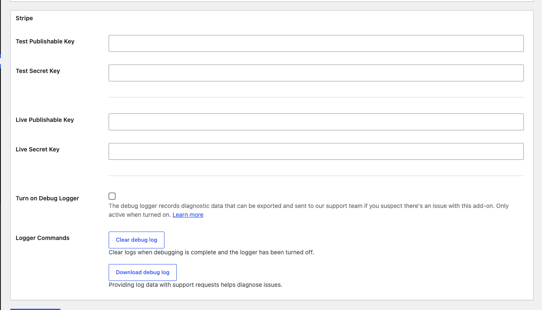Click the Turn on Debug Logger label

47,198
